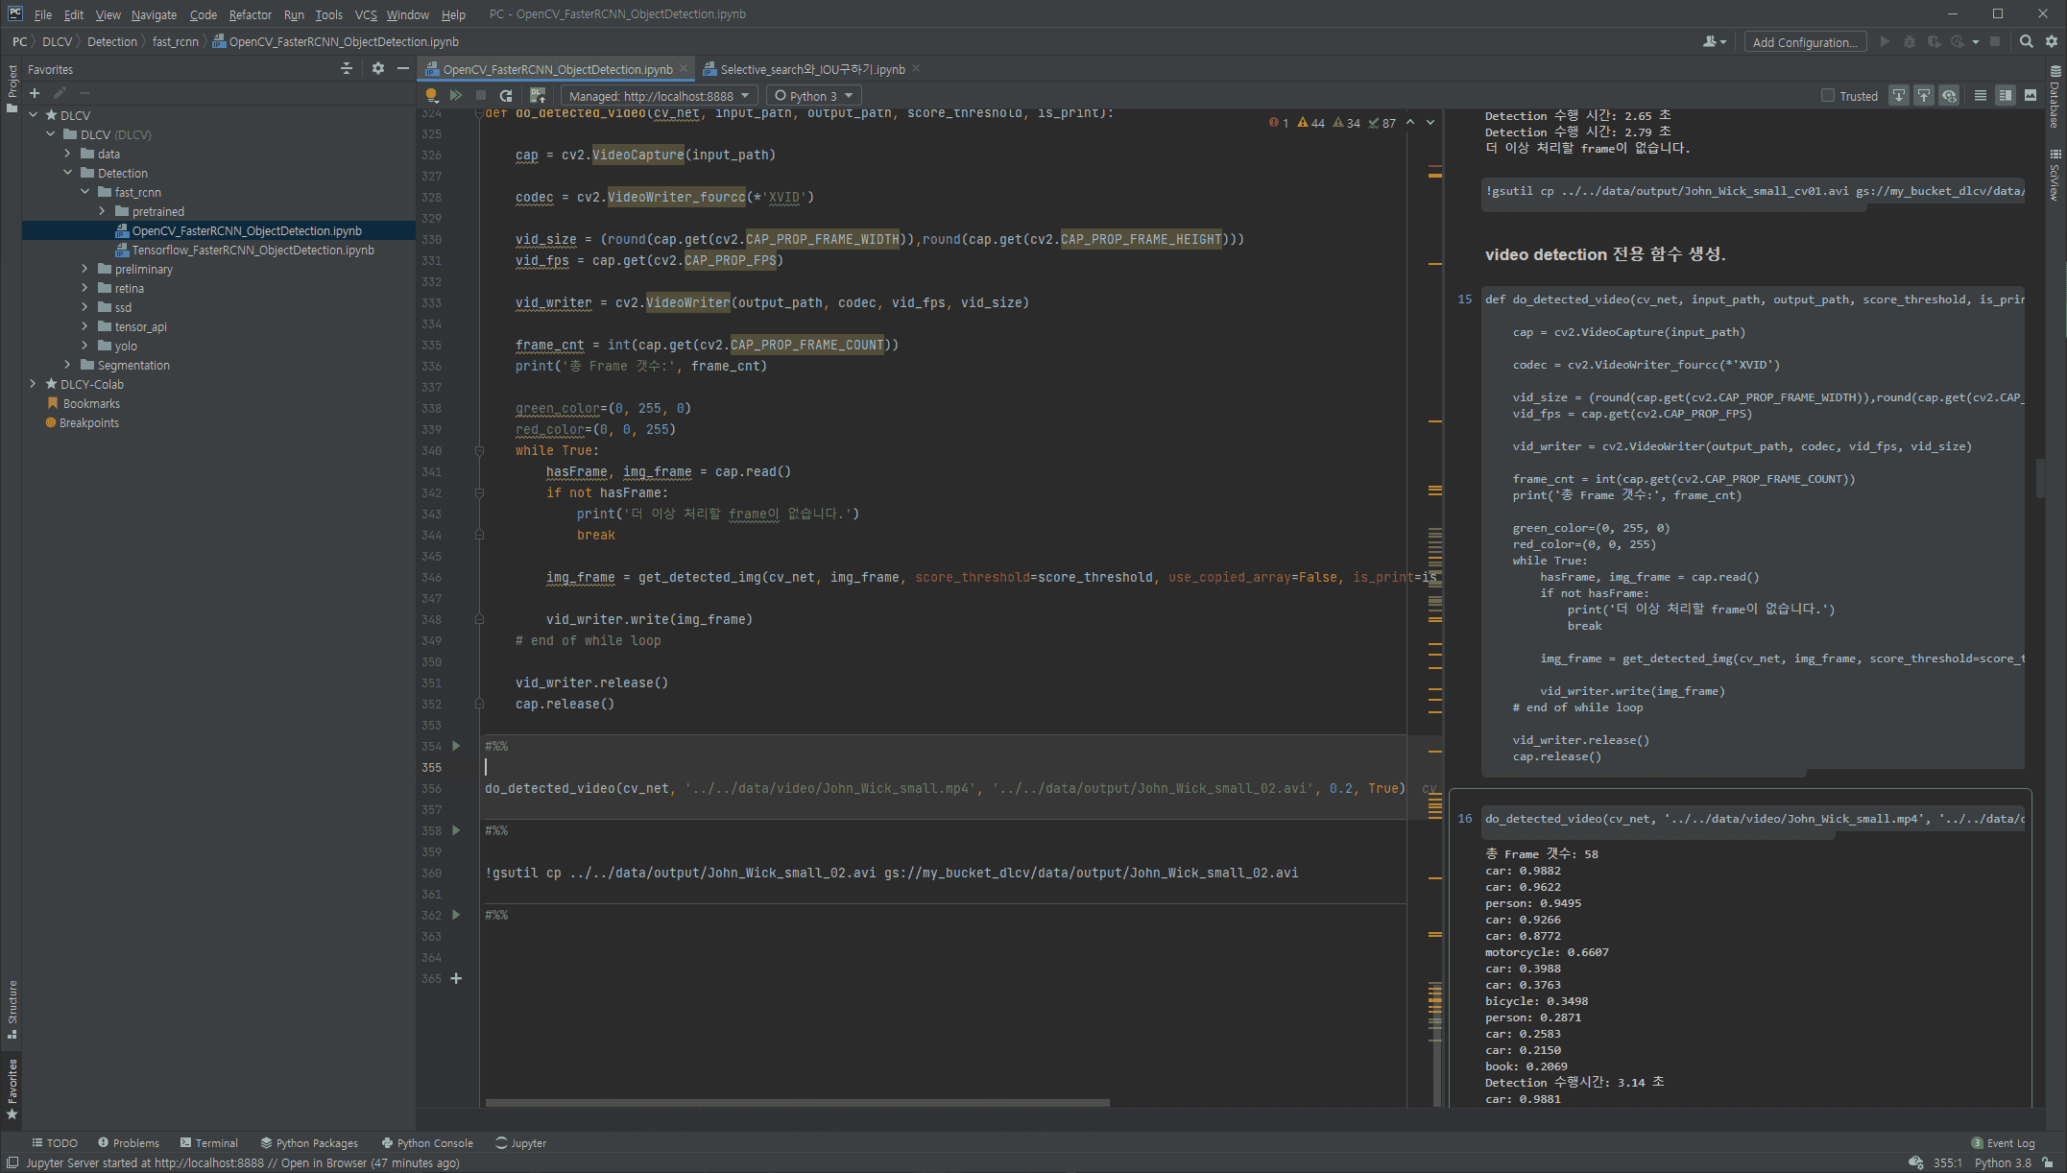Click the Restart Kernel icon
Screen dimensions: 2067x1173
506,95
